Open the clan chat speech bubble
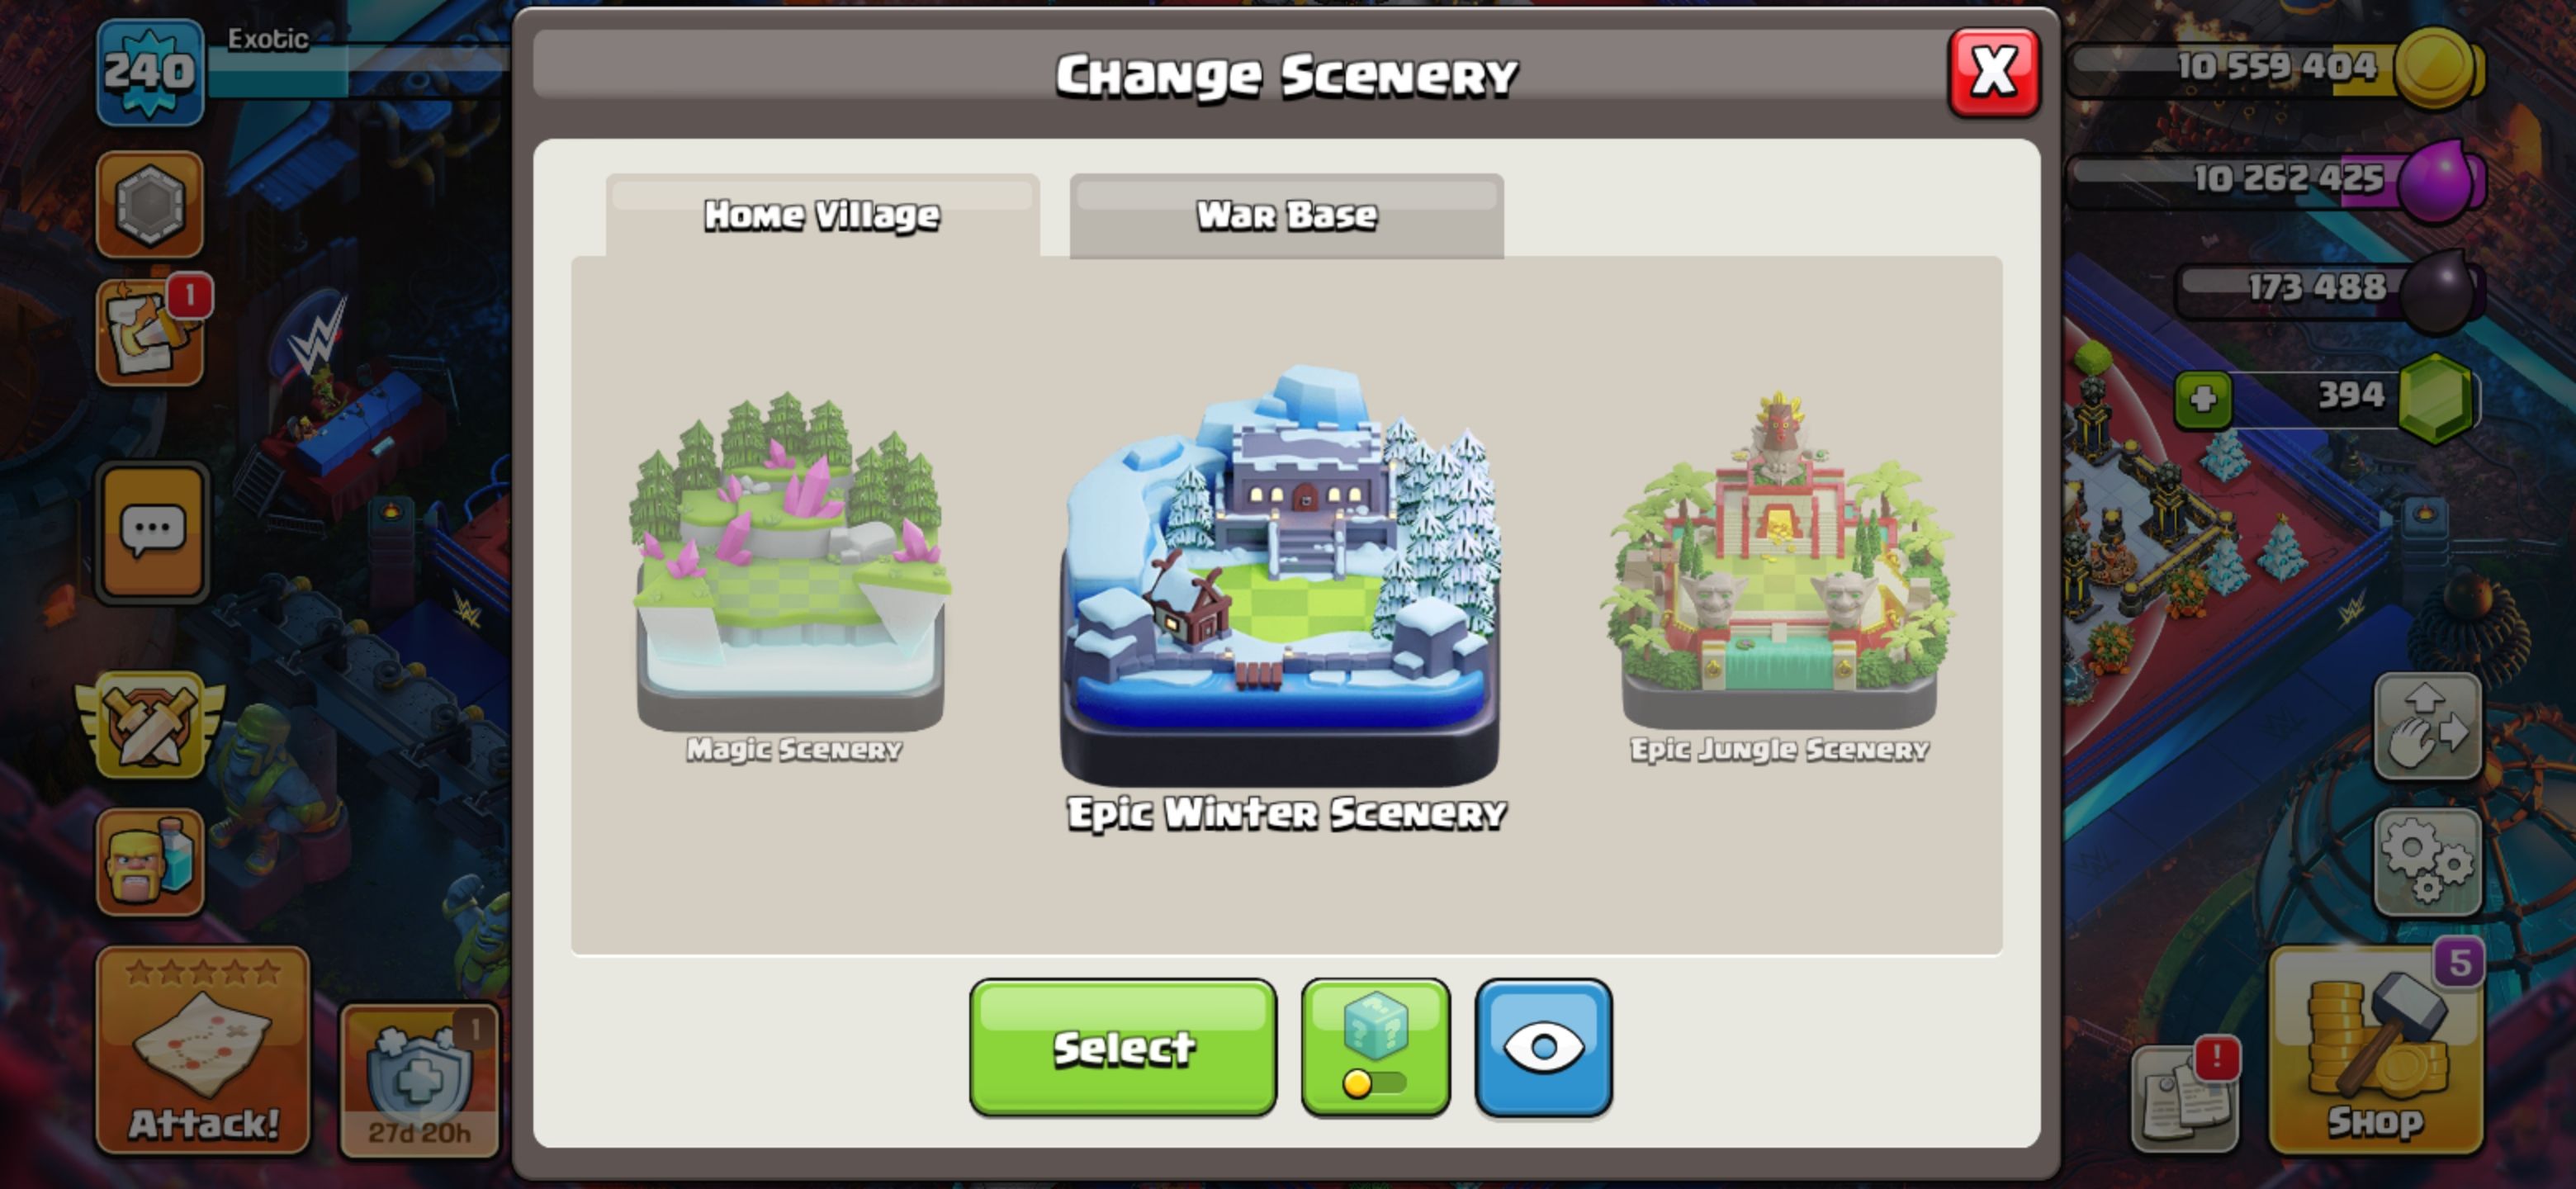 tap(152, 532)
